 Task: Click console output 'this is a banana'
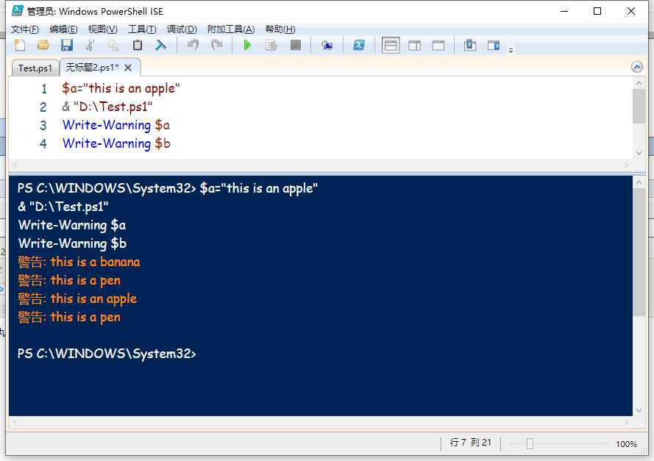pyautogui.click(x=95, y=262)
